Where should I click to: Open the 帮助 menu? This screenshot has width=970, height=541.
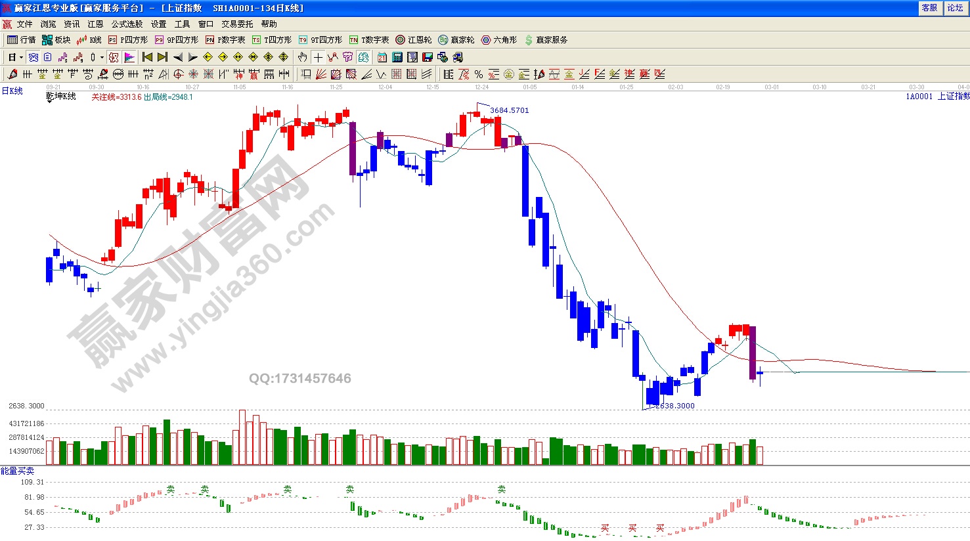coord(269,24)
